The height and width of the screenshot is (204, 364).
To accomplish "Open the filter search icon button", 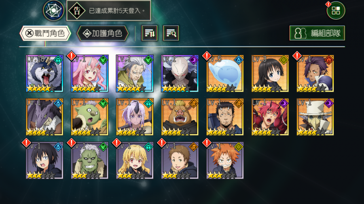I will 171,33.
